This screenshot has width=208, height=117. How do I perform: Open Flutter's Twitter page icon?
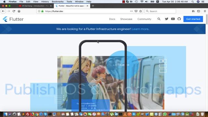pyautogui.click(x=166, y=19)
